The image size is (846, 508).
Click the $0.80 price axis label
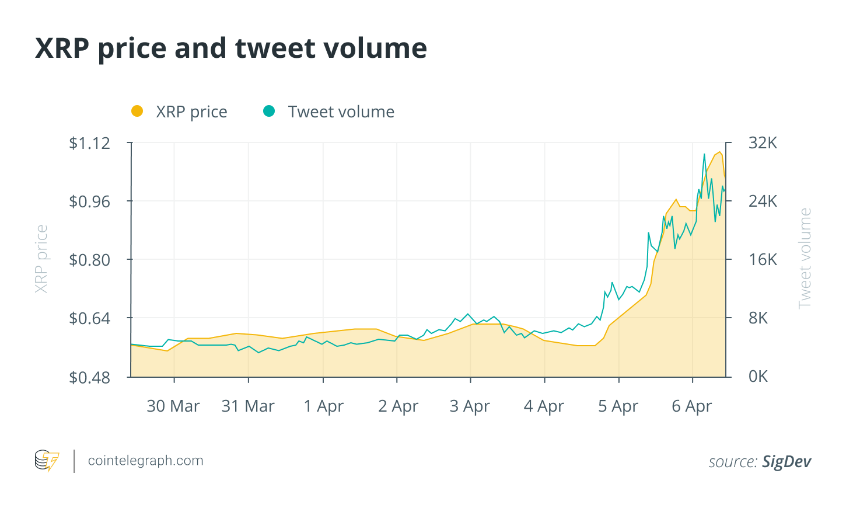pyautogui.click(x=89, y=260)
